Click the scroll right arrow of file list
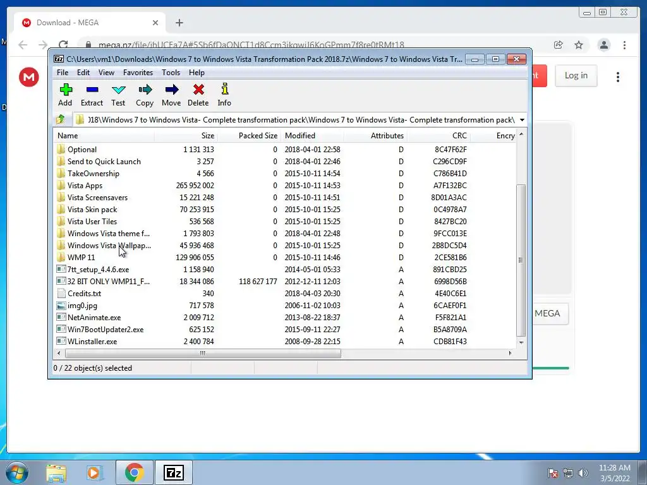647x485 pixels. coord(511,353)
